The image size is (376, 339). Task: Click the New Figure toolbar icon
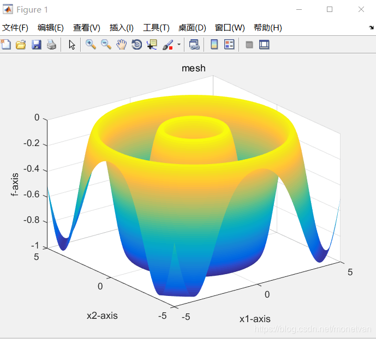click(6, 45)
